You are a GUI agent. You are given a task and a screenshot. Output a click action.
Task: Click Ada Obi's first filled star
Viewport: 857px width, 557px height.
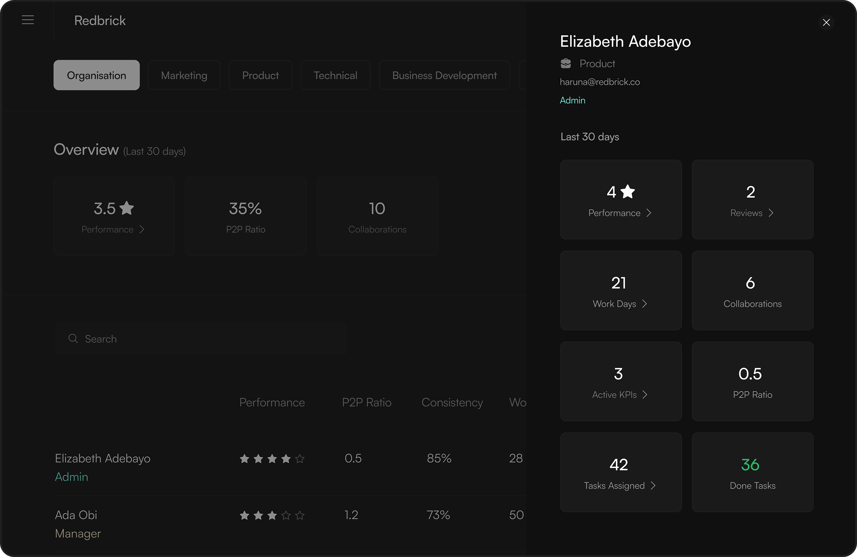(244, 515)
